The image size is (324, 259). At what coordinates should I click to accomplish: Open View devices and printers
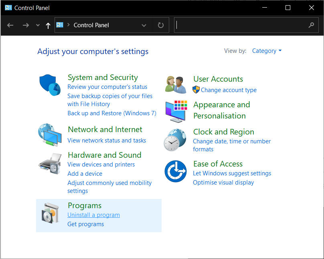click(x=101, y=165)
